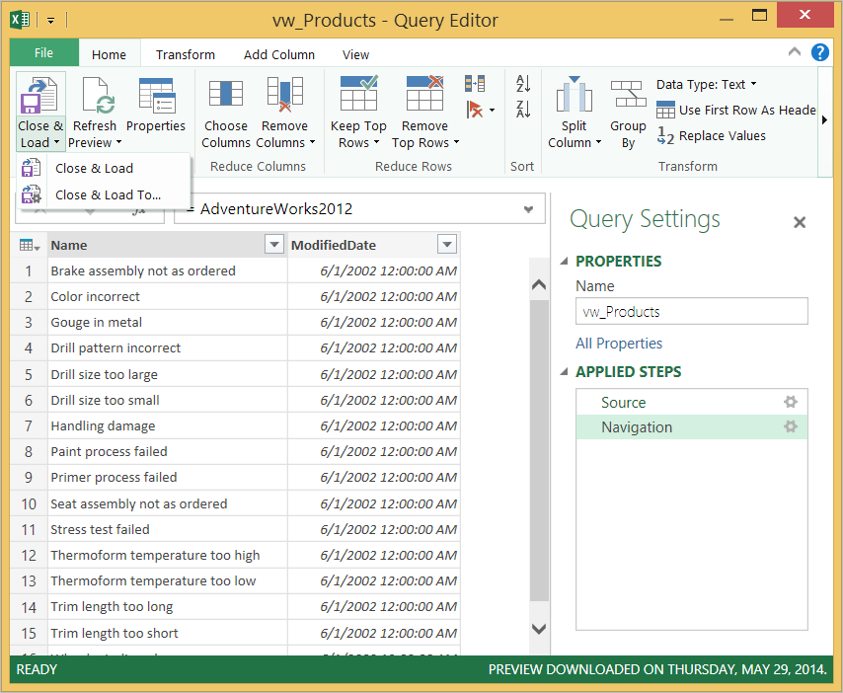Click the query Name input field
Viewport: 843px width, 693px height.
click(691, 311)
